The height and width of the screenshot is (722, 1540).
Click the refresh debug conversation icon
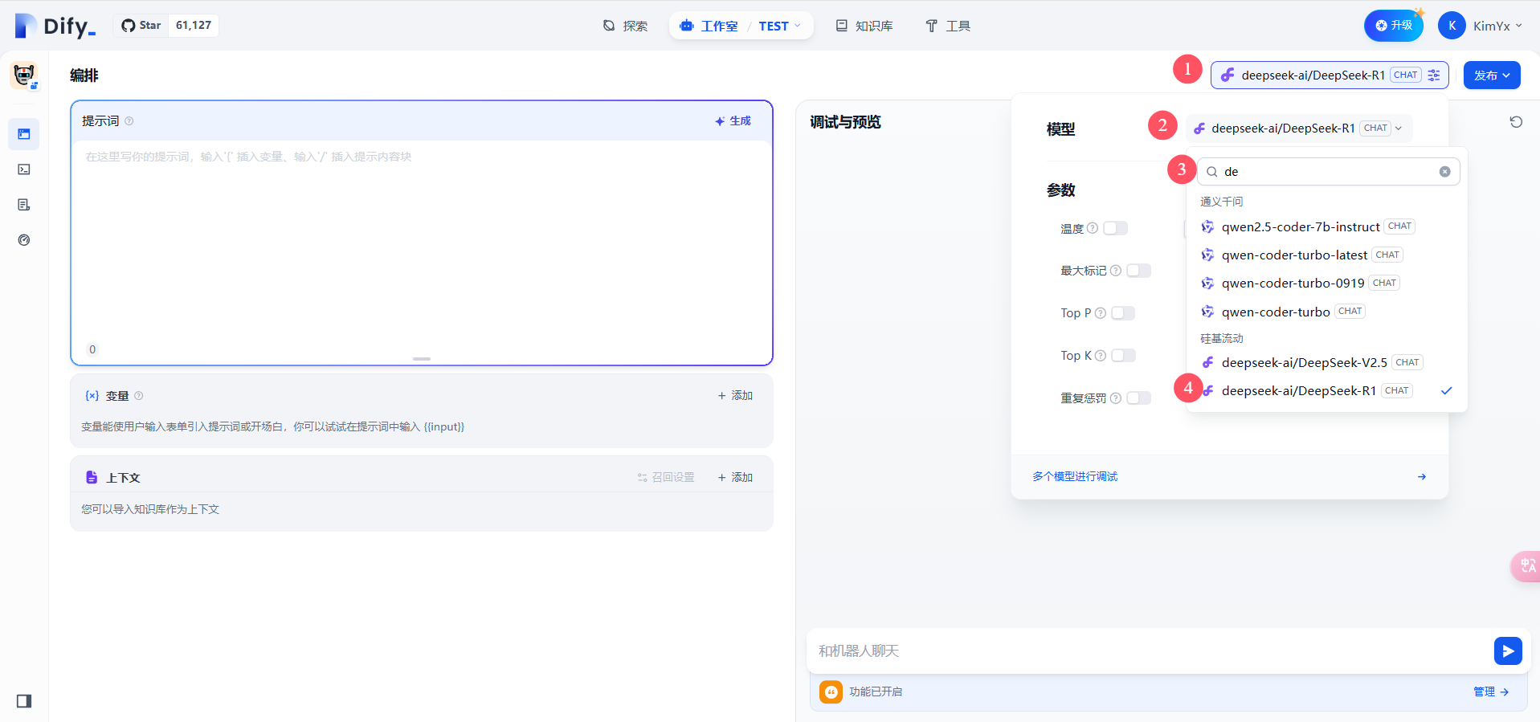pyautogui.click(x=1516, y=122)
